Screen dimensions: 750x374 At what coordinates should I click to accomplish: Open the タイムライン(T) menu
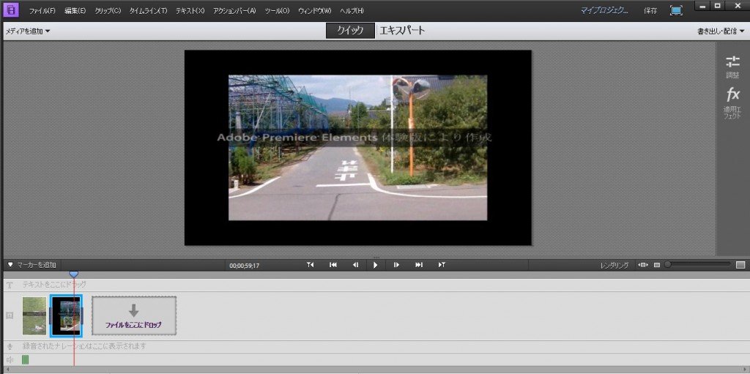click(x=148, y=10)
